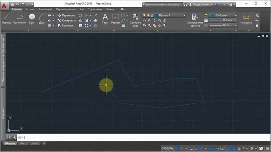Click the Offset icon in modify panel
271x152 pixels.
[95, 26]
